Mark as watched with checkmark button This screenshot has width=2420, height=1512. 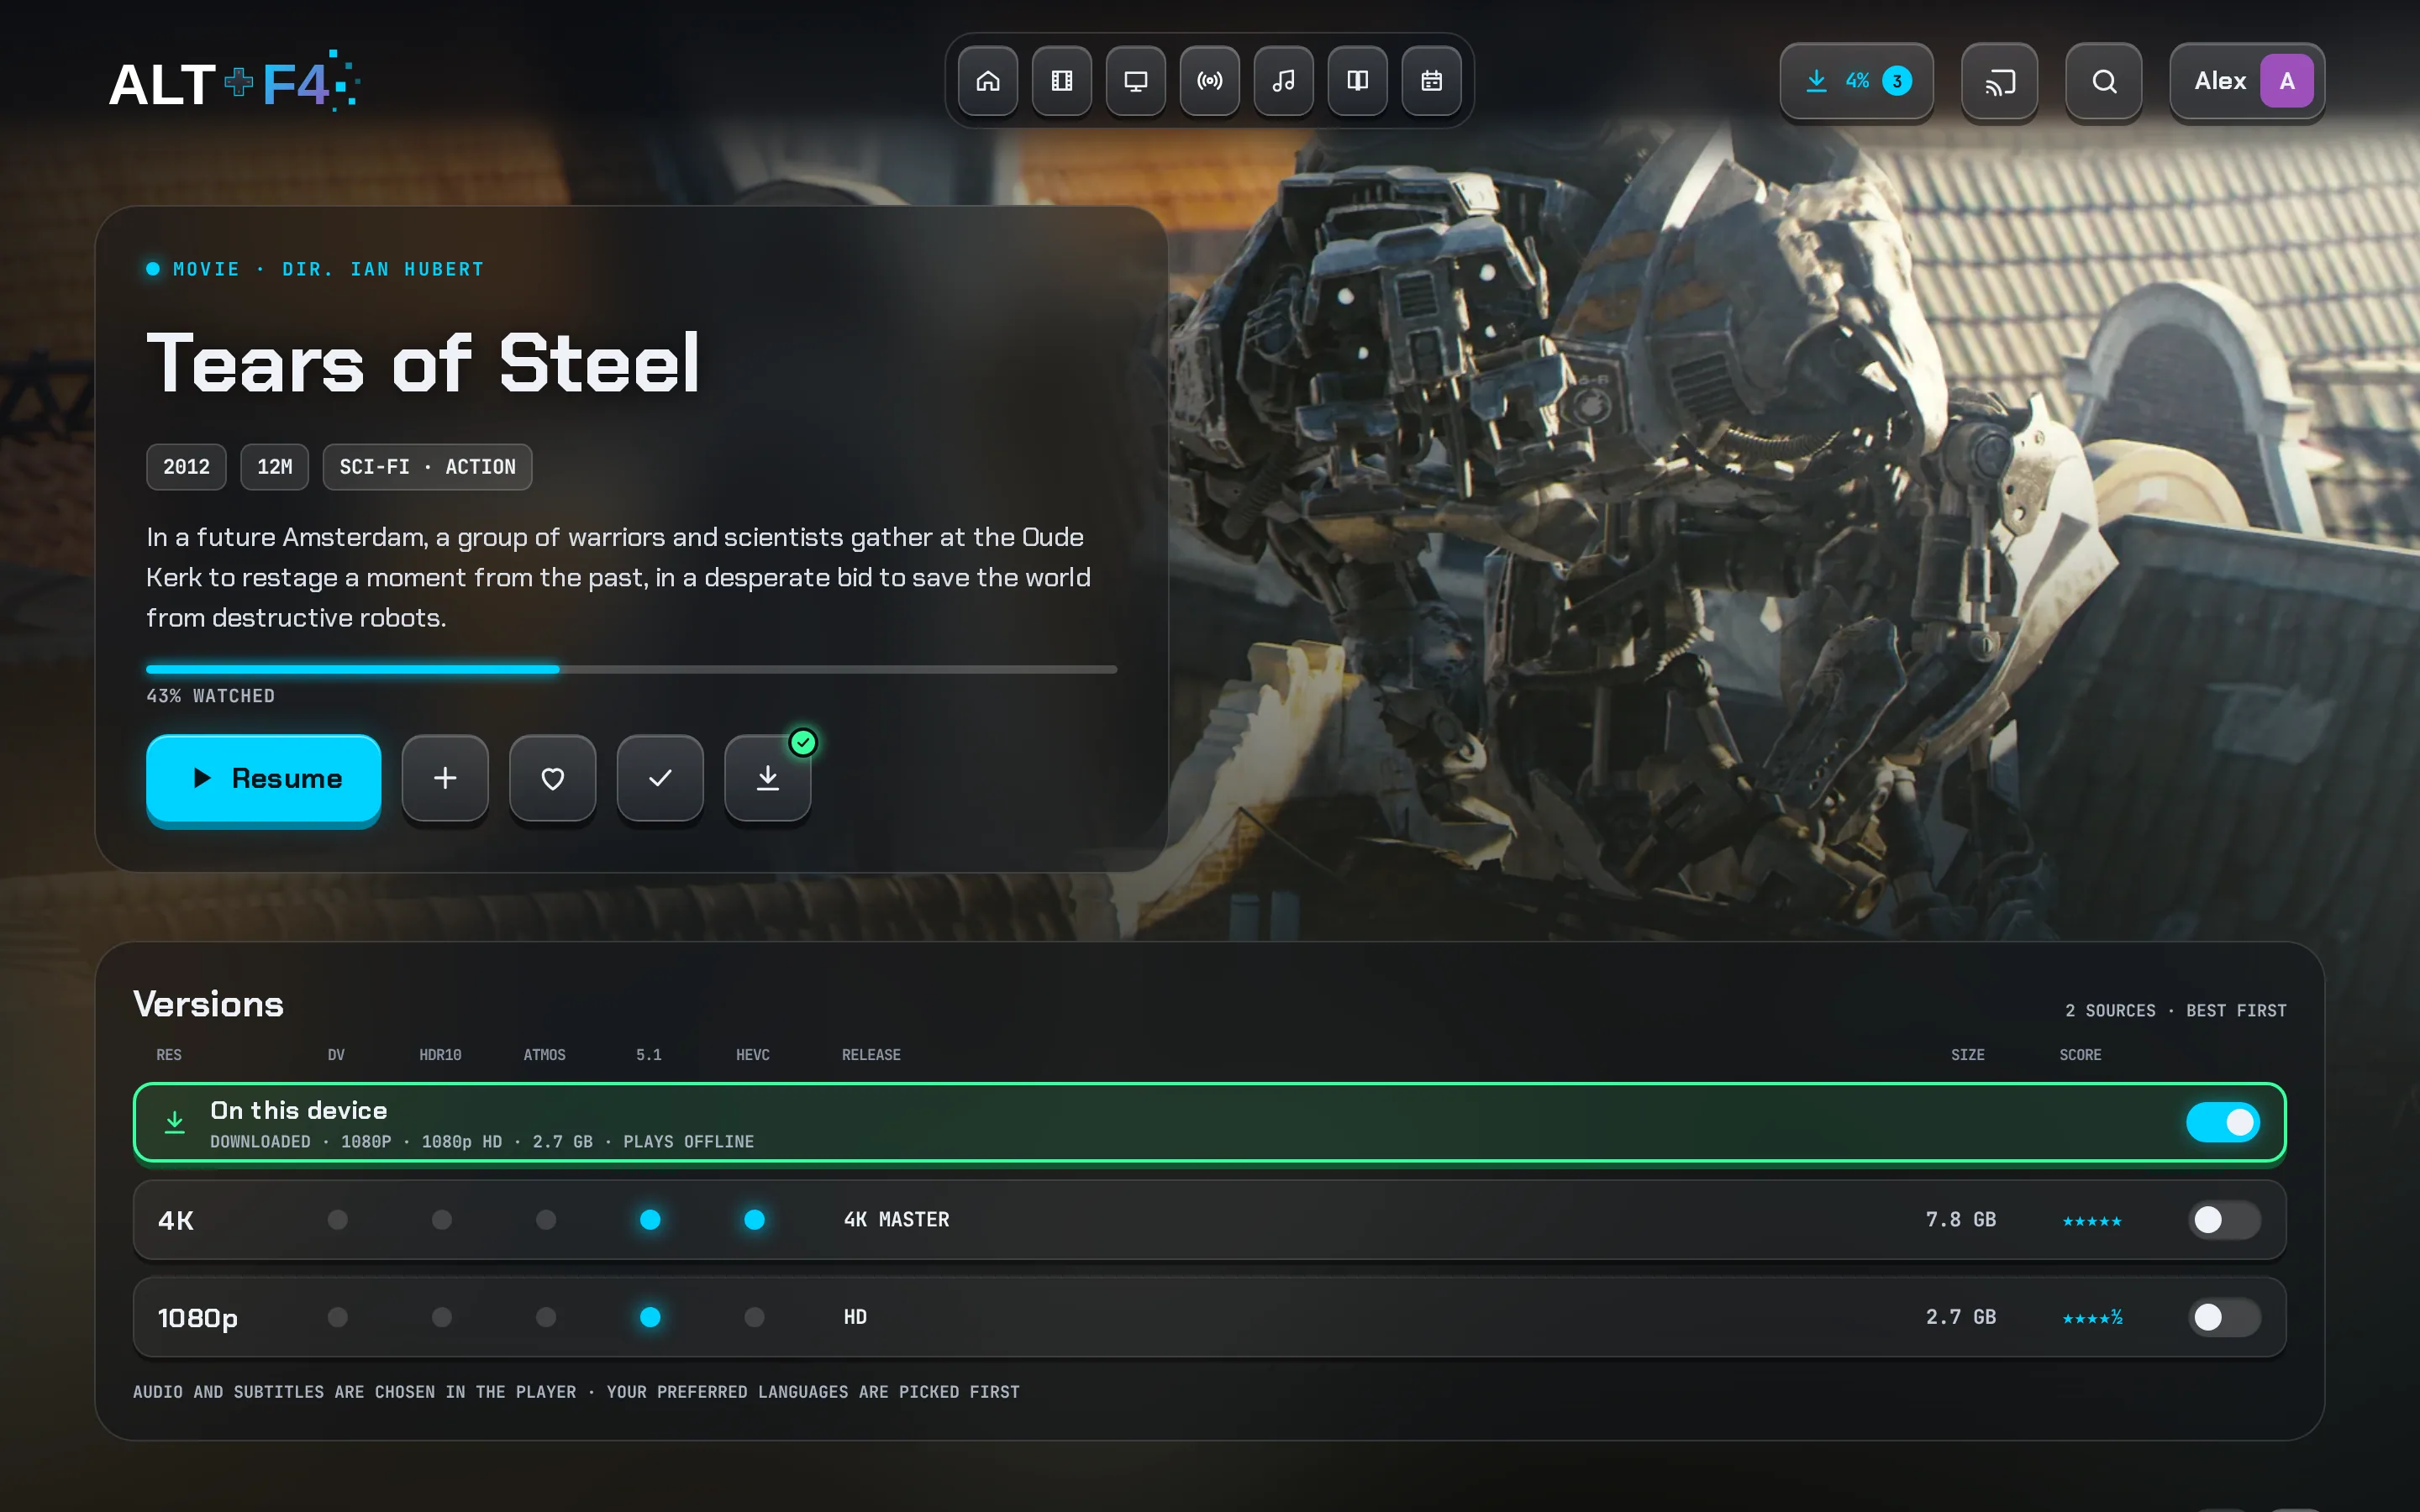coord(660,778)
